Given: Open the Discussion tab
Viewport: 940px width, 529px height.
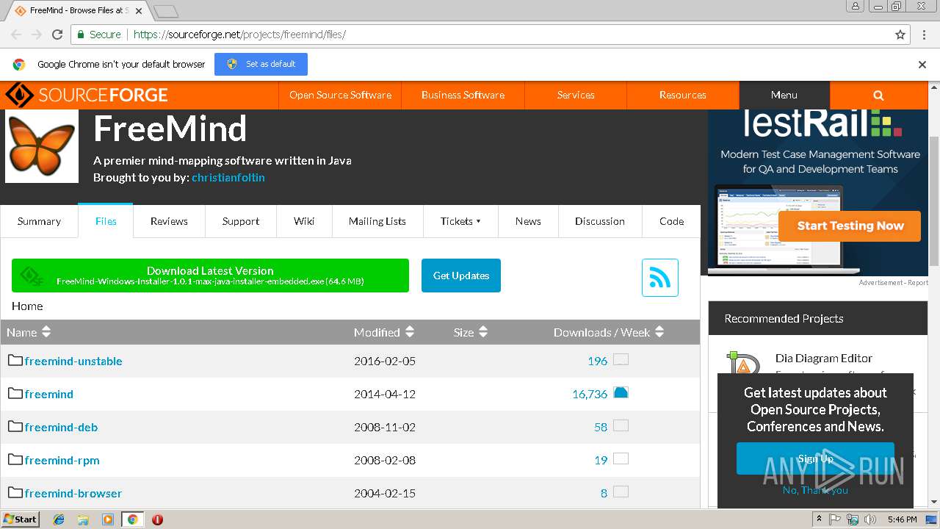Looking at the screenshot, I should [x=600, y=221].
